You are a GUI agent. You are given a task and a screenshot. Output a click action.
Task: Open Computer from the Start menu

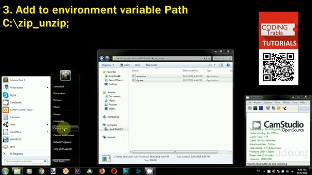pos(58,121)
